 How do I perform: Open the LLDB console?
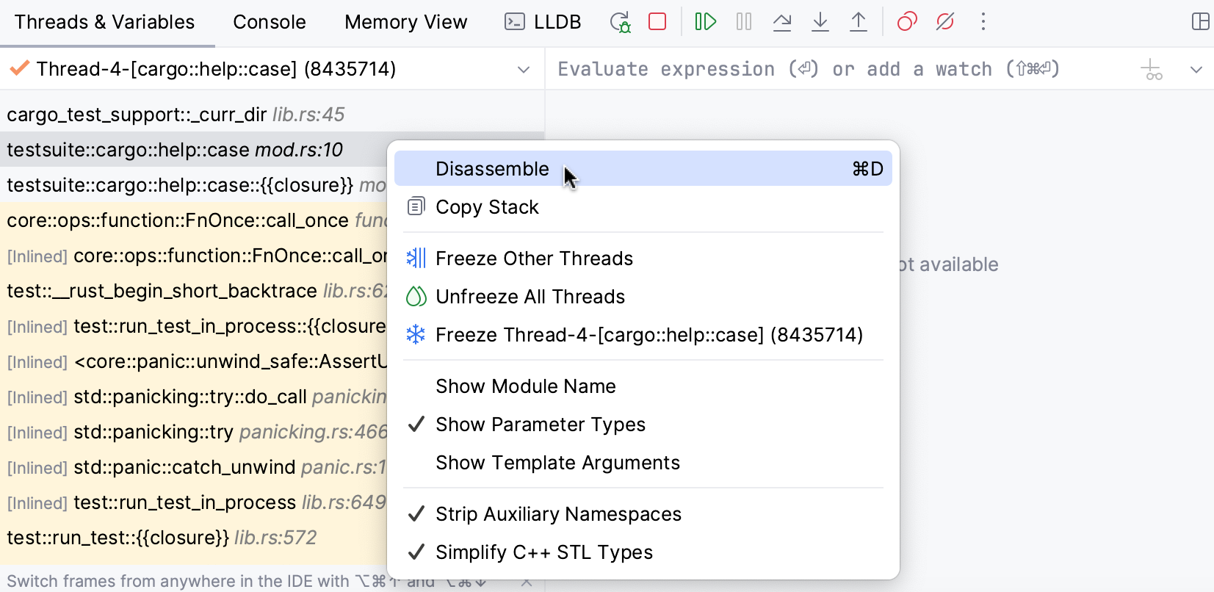pyautogui.click(x=543, y=22)
